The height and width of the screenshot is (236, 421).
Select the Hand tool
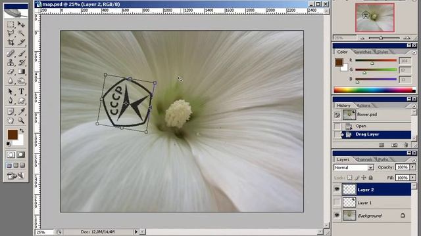(x=11, y=121)
